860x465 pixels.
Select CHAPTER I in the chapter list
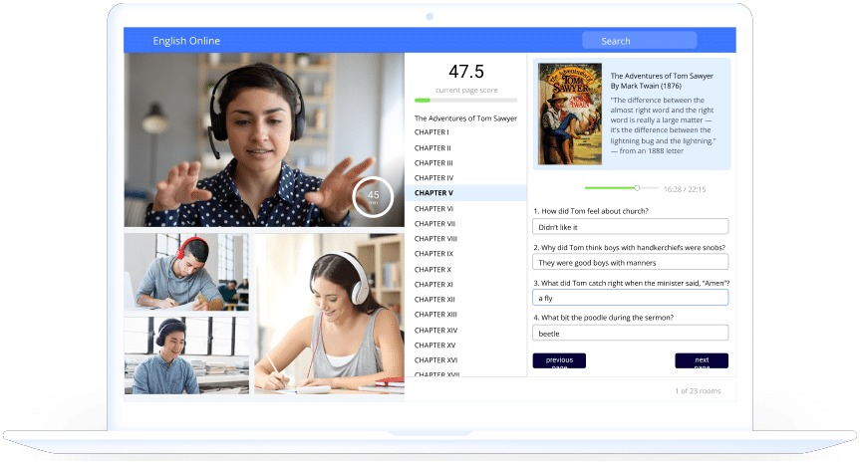pyautogui.click(x=431, y=132)
